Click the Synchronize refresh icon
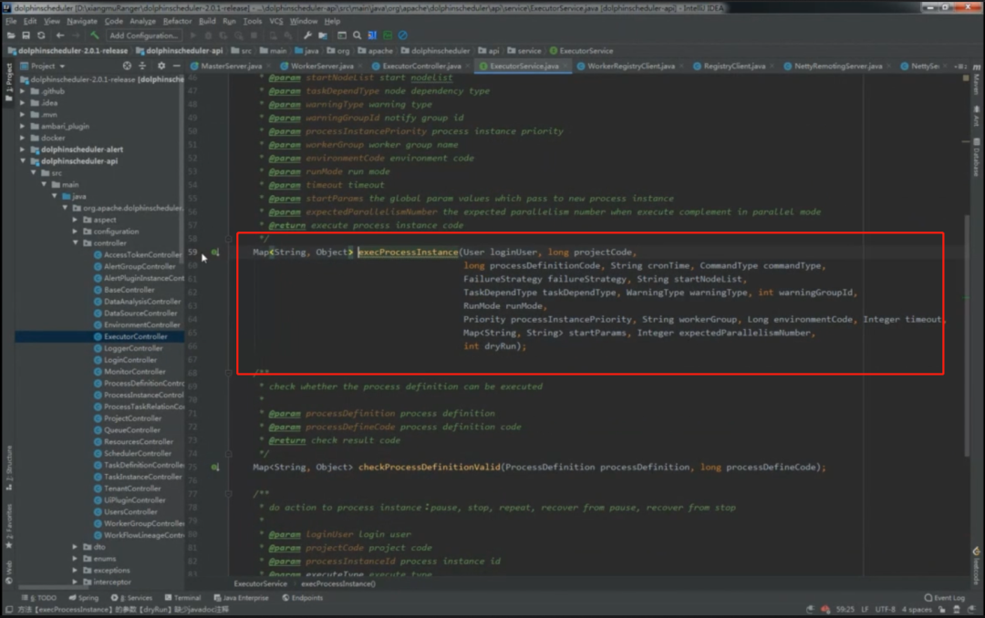This screenshot has width=985, height=618. point(41,36)
